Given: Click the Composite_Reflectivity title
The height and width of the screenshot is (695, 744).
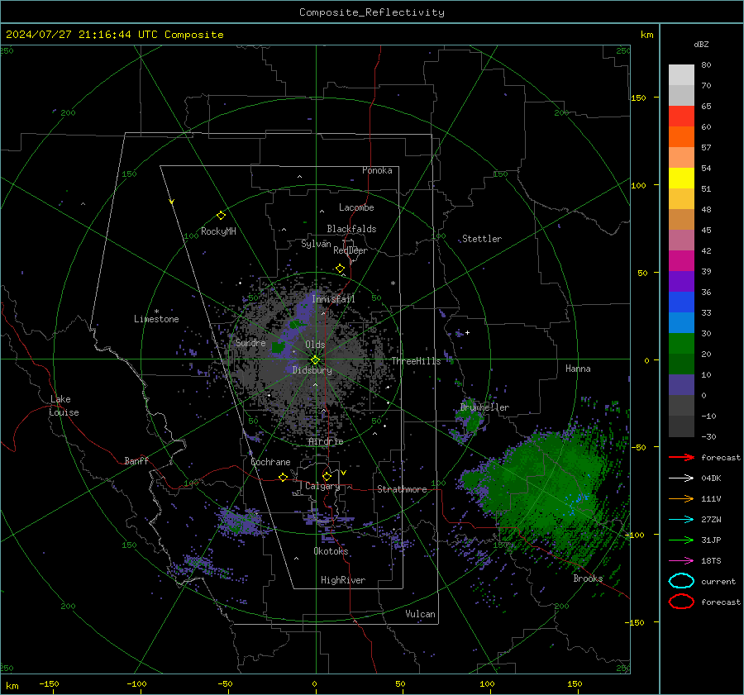Looking at the screenshot, I should point(372,12).
